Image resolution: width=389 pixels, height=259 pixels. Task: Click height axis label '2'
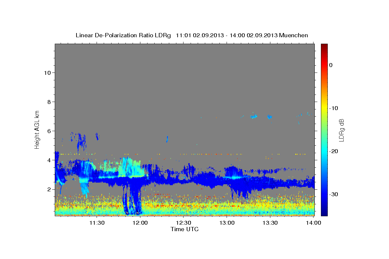(49, 189)
